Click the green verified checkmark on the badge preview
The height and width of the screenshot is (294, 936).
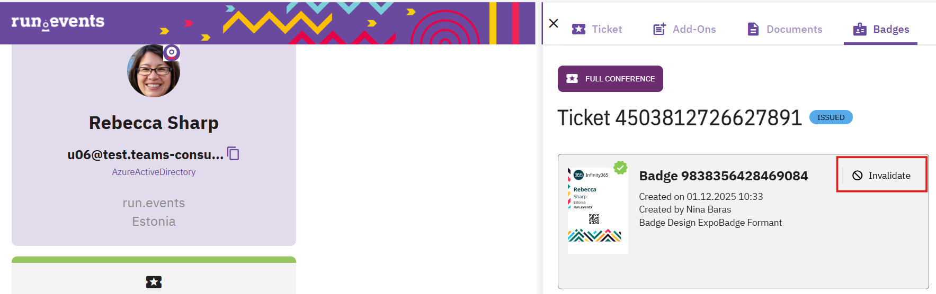click(620, 168)
